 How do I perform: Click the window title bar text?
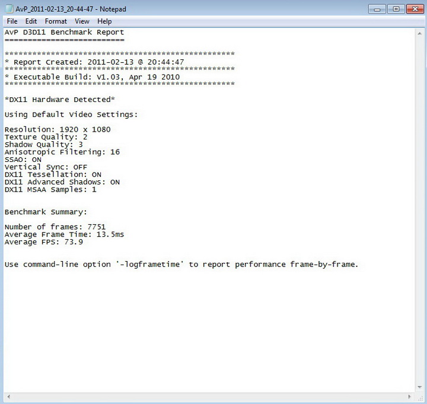[x=71, y=9]
